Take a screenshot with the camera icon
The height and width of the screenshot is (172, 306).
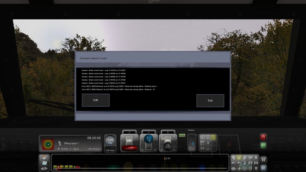click(x=263, y=167)
